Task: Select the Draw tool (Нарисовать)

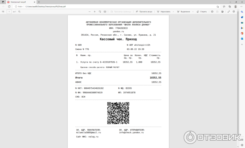Action: [x=164, y=11]
